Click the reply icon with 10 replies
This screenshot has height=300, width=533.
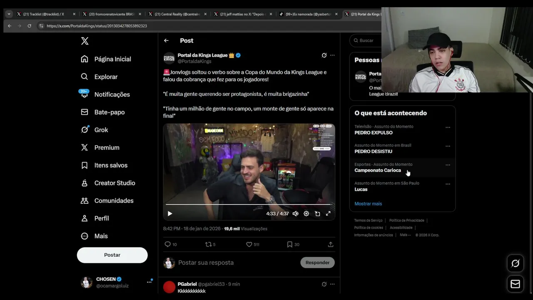click(171, 245)
